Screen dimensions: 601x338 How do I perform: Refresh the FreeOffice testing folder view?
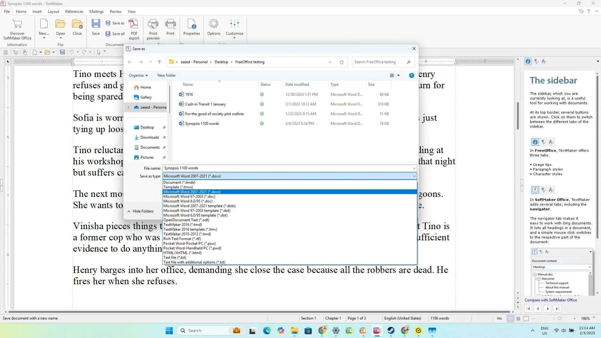tap(342, 62)
